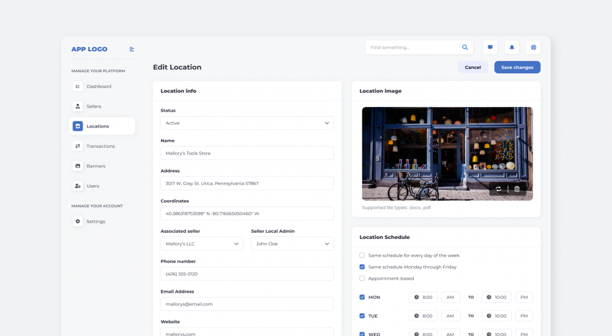Open Transactions from the sidebar
Screen dimensions: 612x336
pyautogui.click(x=100, y=146)
